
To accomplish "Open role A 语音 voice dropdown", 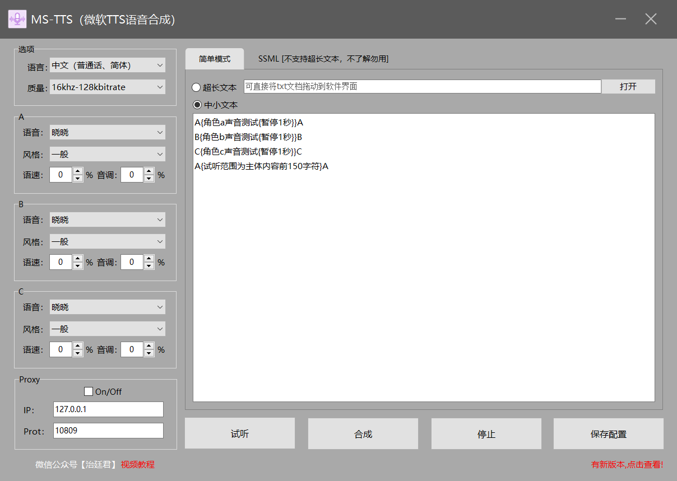I will point(108,132).
